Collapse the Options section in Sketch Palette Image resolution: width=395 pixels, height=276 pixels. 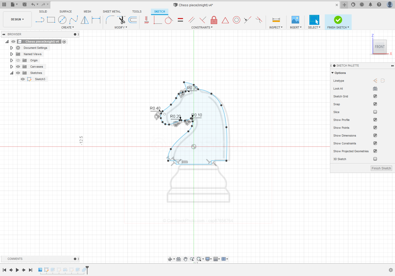(333, 73)
